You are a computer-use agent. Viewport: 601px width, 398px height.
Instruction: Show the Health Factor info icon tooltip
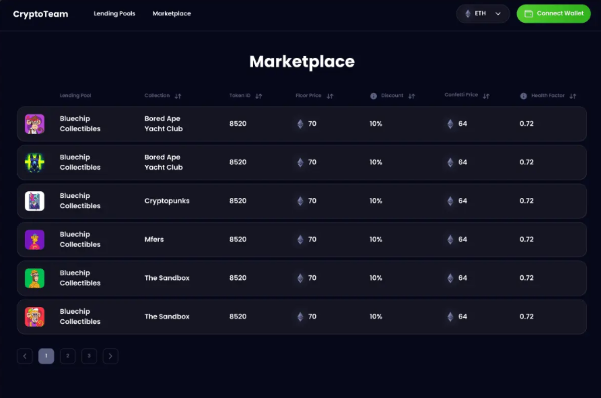(524, 96)
